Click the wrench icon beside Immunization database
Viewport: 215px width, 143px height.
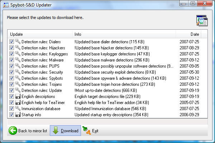[x=18, y=109]
